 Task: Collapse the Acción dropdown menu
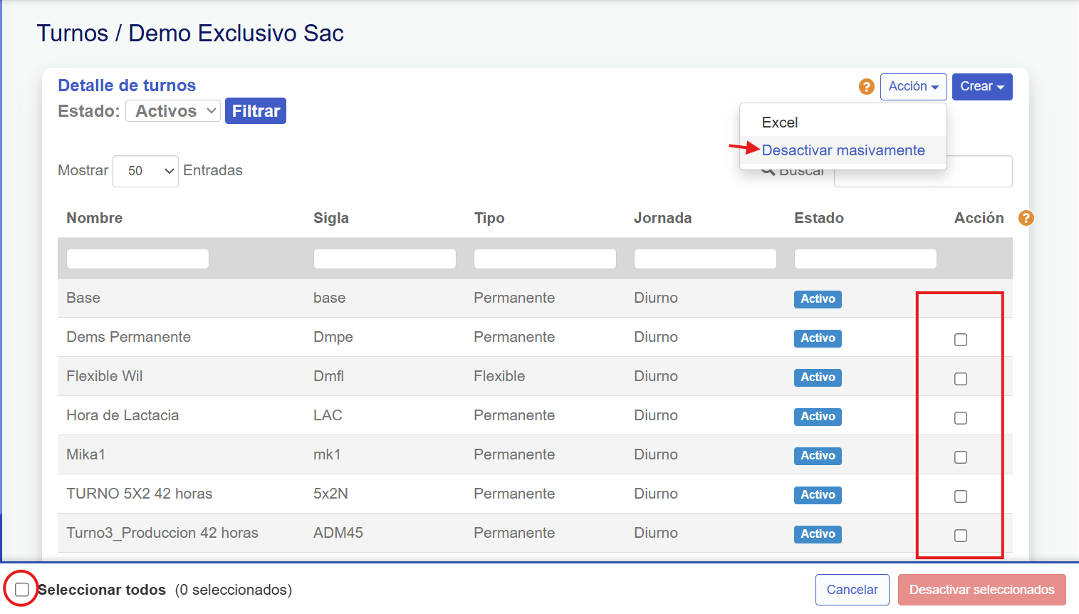tap(913, 87)
